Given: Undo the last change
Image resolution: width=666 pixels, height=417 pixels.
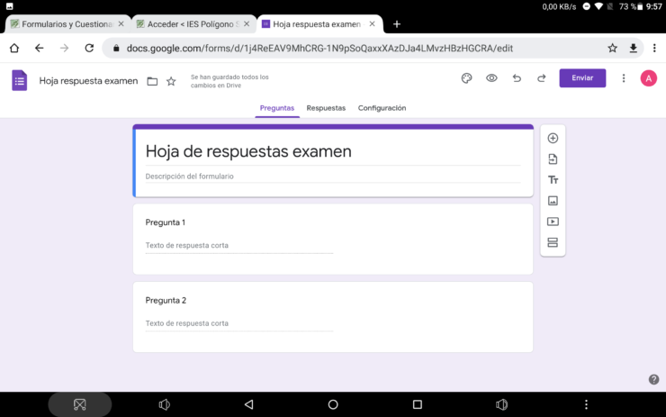Looking at the screenshot, I should (x=517, y=78).
